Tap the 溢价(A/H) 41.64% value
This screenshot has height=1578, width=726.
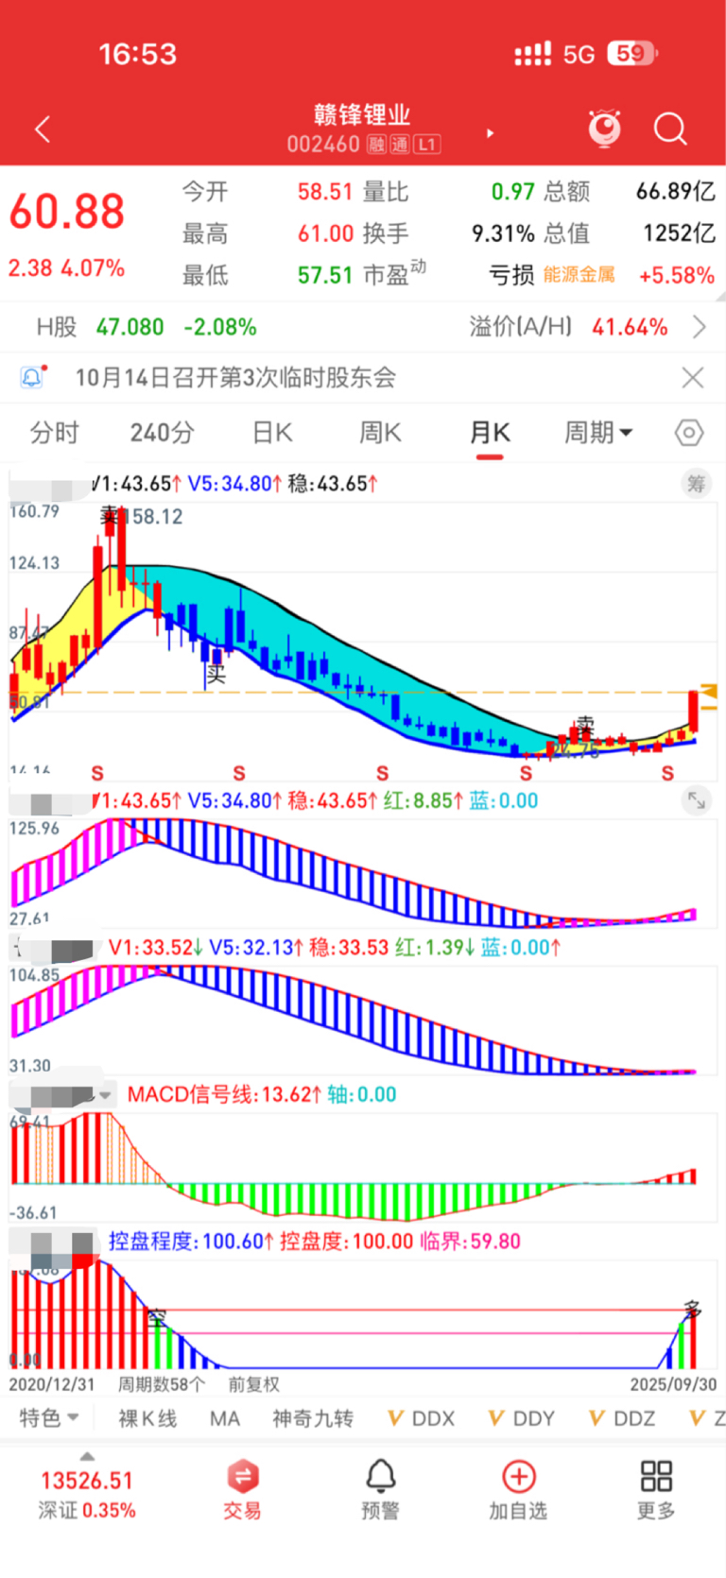tap(630, 327)
